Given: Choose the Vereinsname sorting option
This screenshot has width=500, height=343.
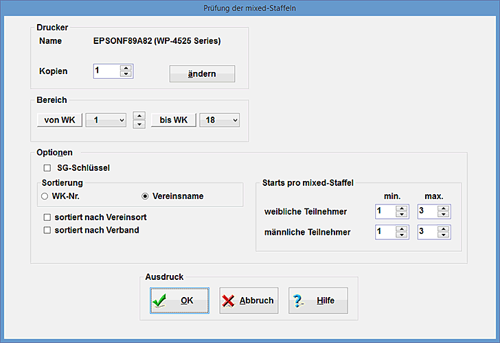Looking at the screenshot, I should tap(145, 196).
